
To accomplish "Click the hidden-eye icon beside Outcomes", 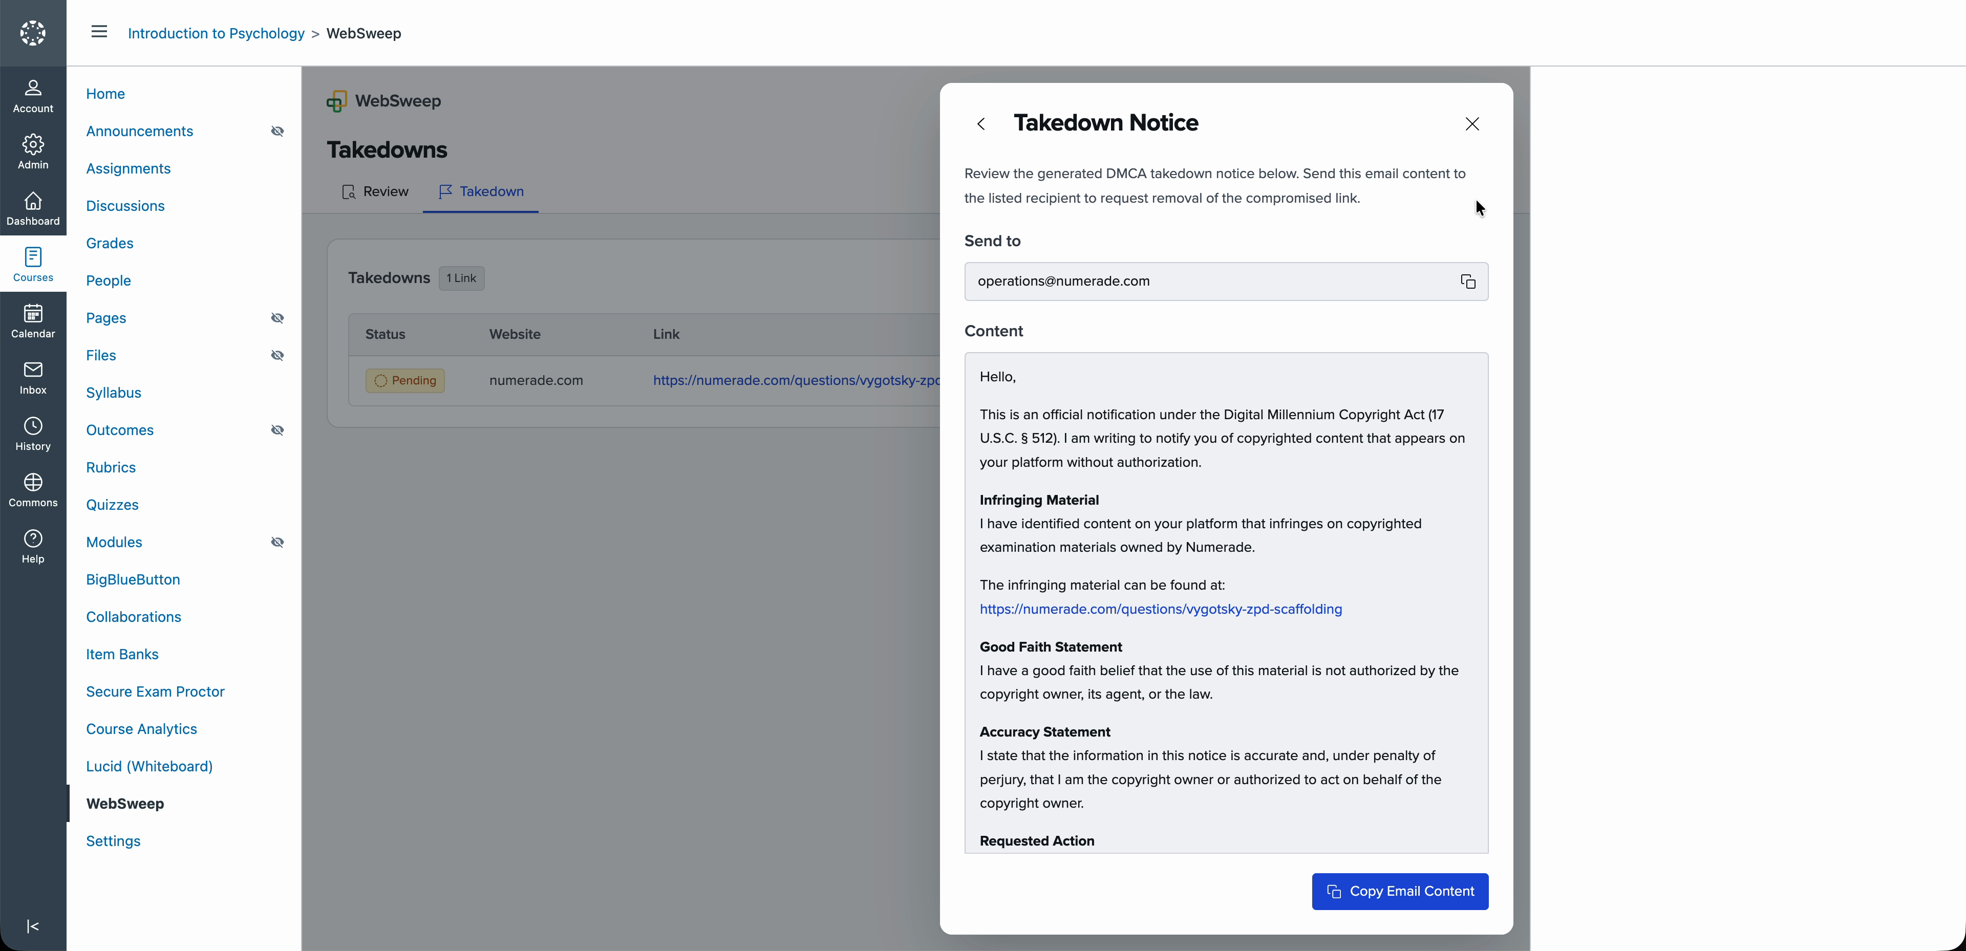I will pyautogui.click(x=278, y=430).
